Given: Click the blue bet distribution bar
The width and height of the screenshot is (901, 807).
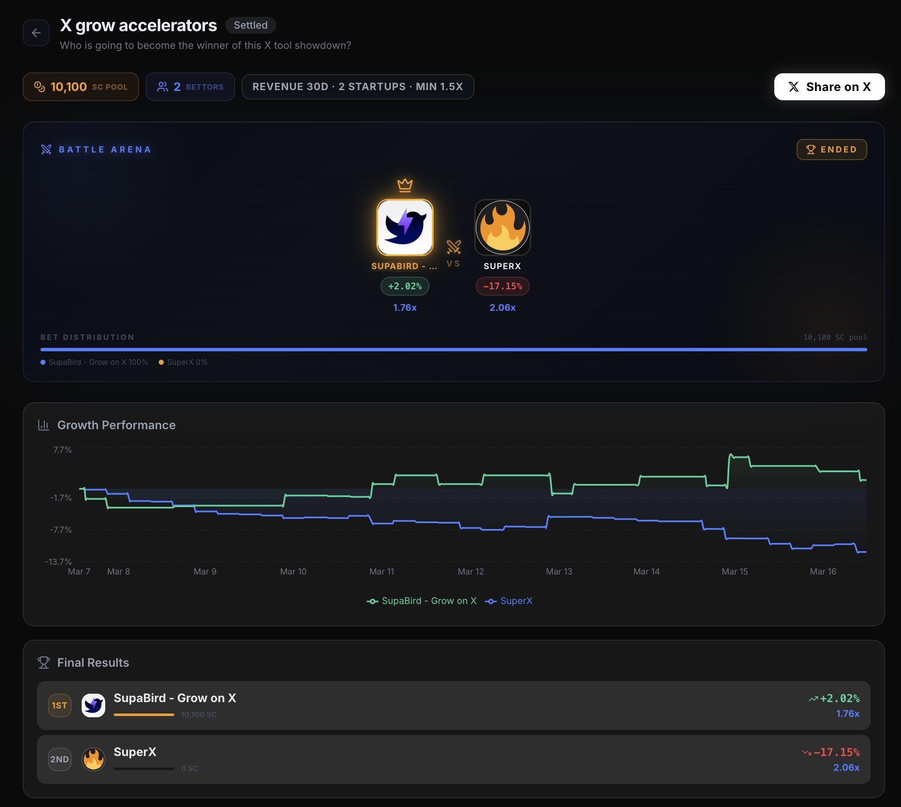Looking at the screenshot, I should point(453,350).
